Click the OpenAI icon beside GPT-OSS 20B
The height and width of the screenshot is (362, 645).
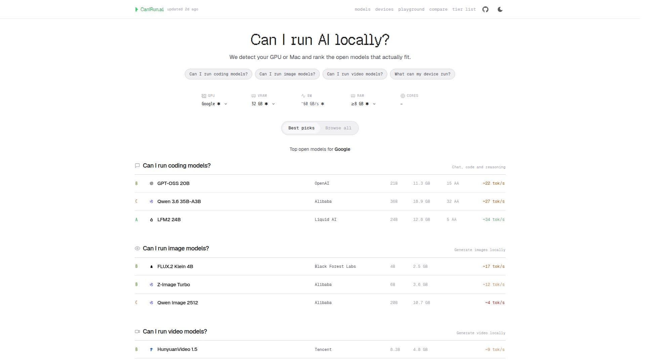tap(151, 183)
